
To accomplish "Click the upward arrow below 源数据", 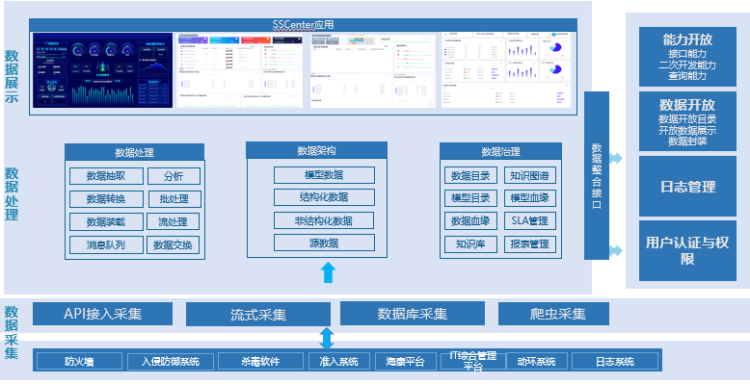I will [x=328, y=272].
